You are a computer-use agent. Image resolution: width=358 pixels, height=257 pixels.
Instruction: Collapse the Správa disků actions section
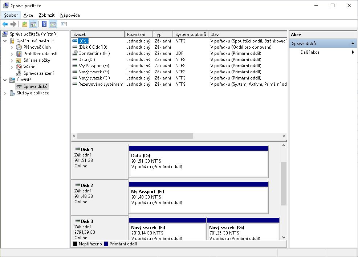353,43
